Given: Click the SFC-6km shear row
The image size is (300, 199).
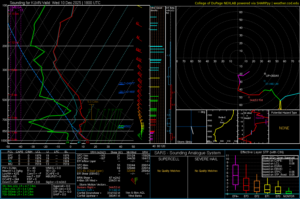Looking at the screenshot, I should (x=113, y=165).
